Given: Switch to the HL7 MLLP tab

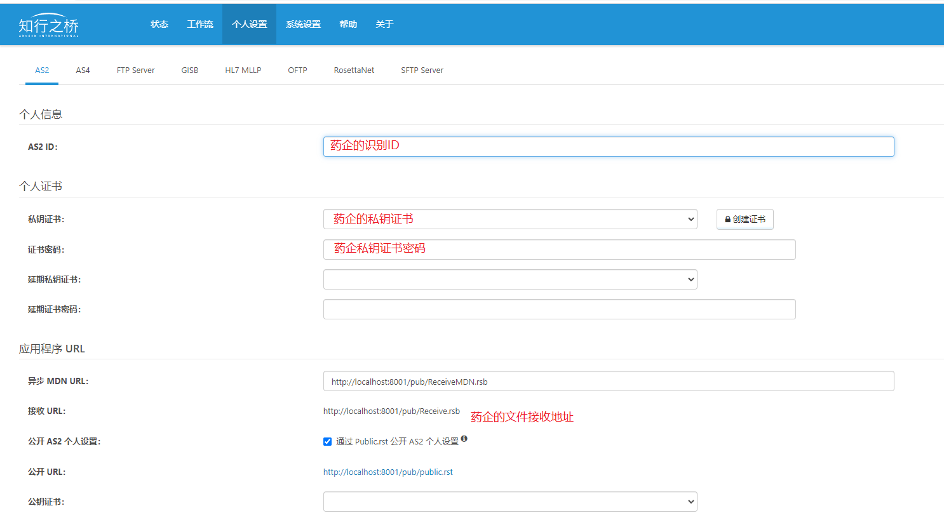Looking at the screenshot, I should click(243, 70).
